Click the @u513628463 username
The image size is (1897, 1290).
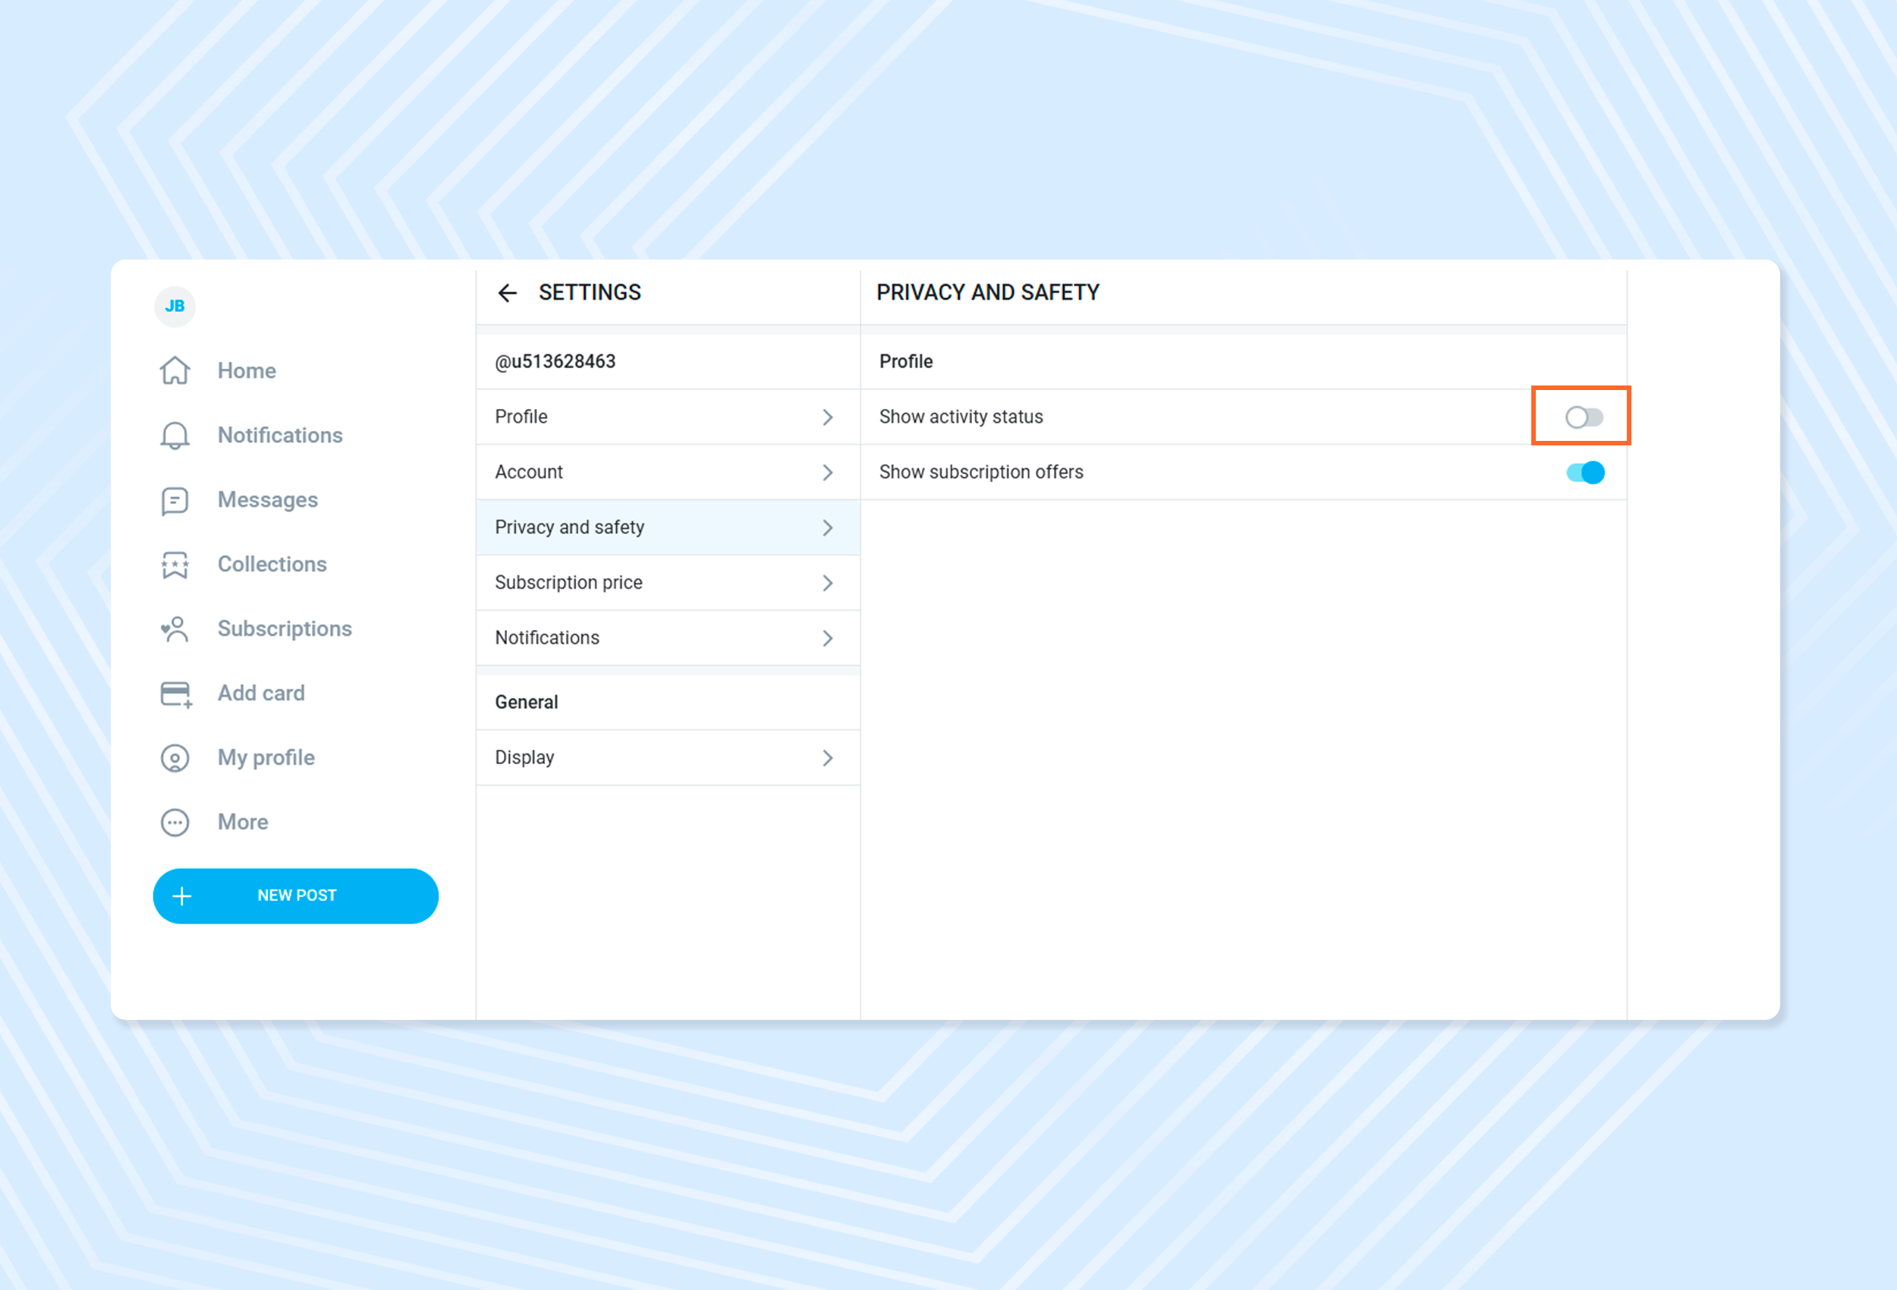[555, 362]
